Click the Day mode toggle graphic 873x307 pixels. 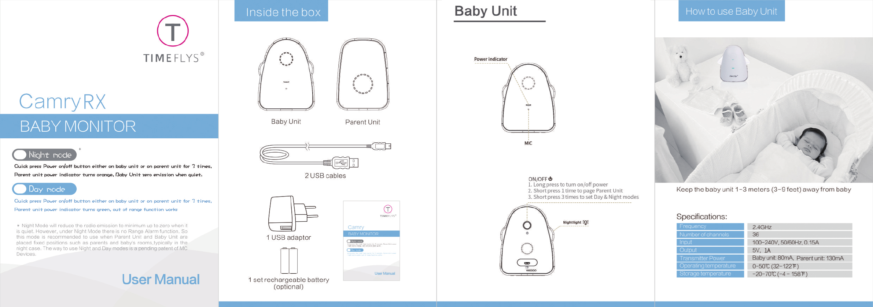pos(44,189)
